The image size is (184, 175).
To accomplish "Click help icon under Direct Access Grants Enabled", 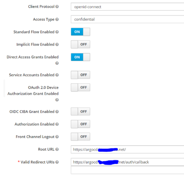I will (57, 63).
